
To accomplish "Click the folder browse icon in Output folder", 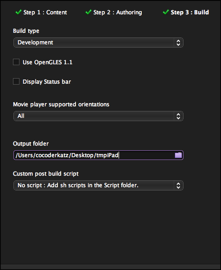I will tap(178, 155).
